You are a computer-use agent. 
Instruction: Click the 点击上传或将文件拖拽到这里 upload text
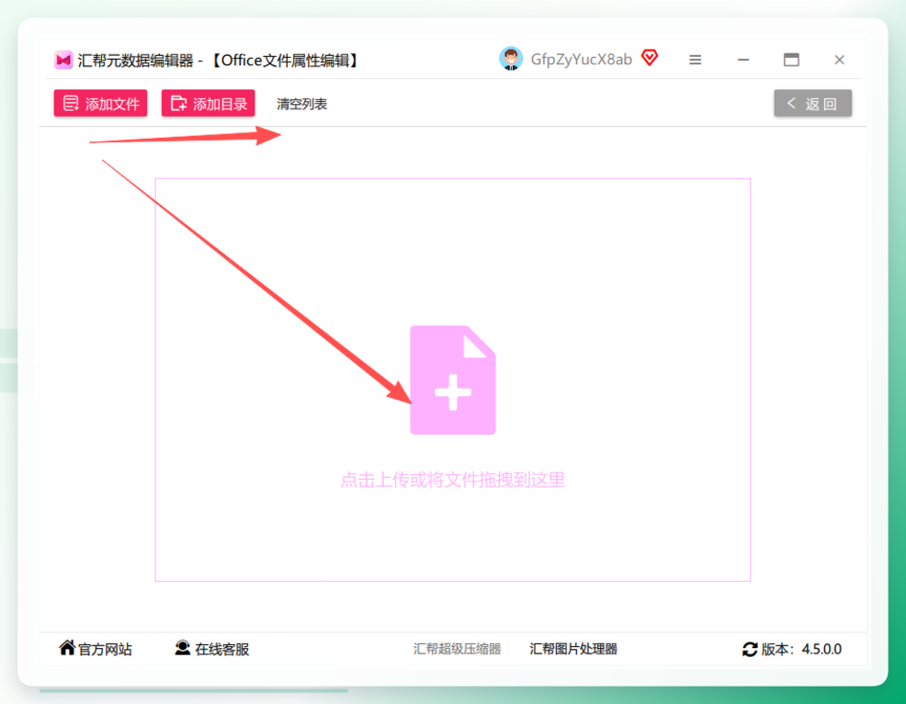coord(452,480)
